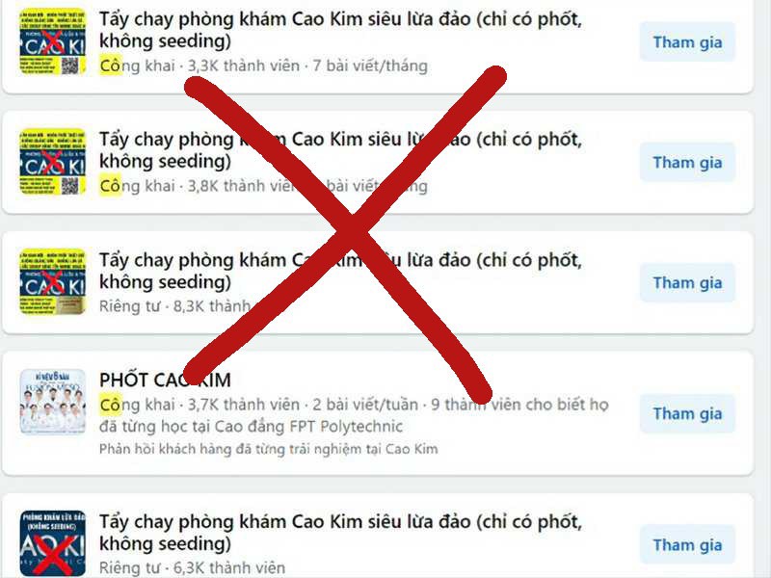
Task: Open thumbnail of the private 6,3K group
Action: pyautogui.click(x=53, y=543)
